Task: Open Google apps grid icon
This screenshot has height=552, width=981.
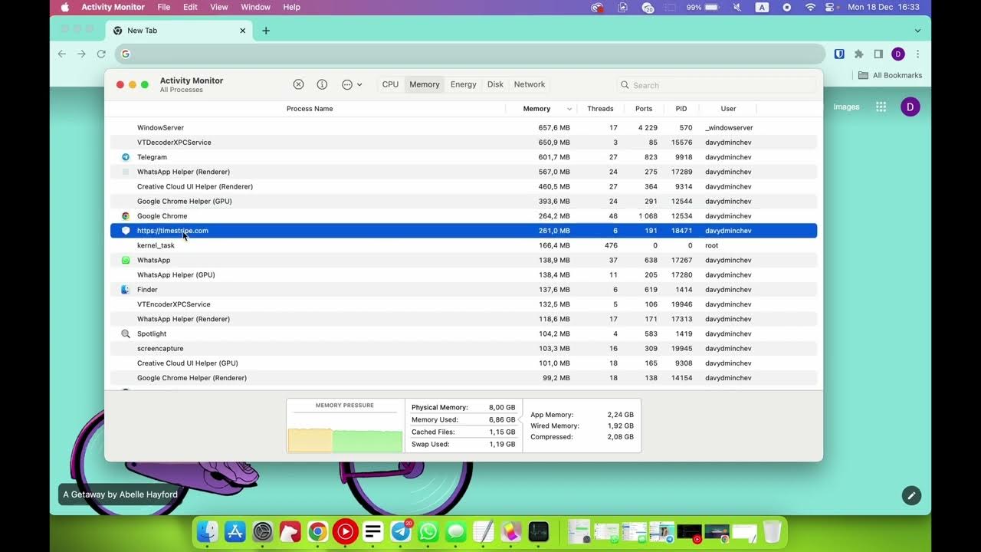Action: click(x=881, y=107)
